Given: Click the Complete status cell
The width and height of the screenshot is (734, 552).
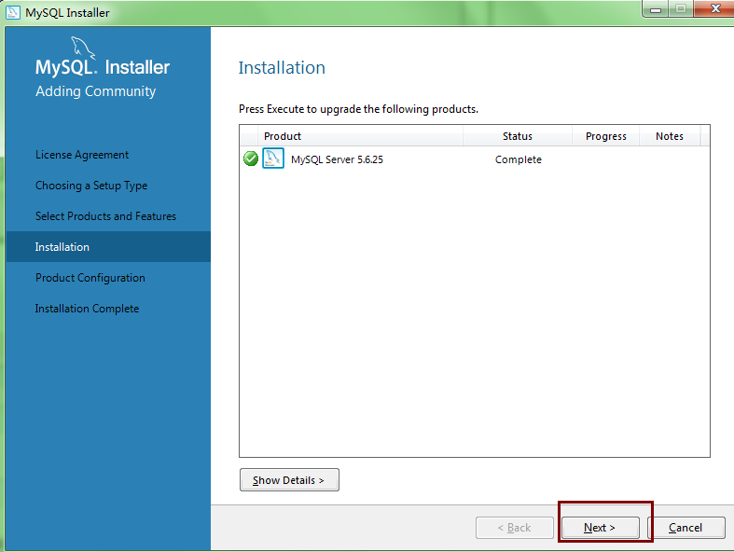Looking at the screenshot, I should (519, 159).
